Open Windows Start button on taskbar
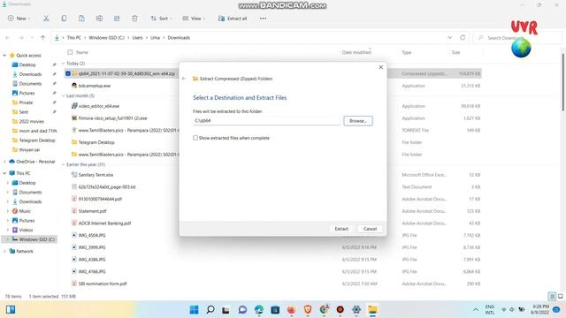Viewport: 566px width, 318px height. pyautogui.click(x=195, y=310)
